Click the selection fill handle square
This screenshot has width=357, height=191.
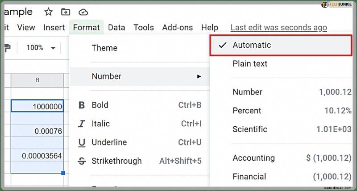(63, 173)
